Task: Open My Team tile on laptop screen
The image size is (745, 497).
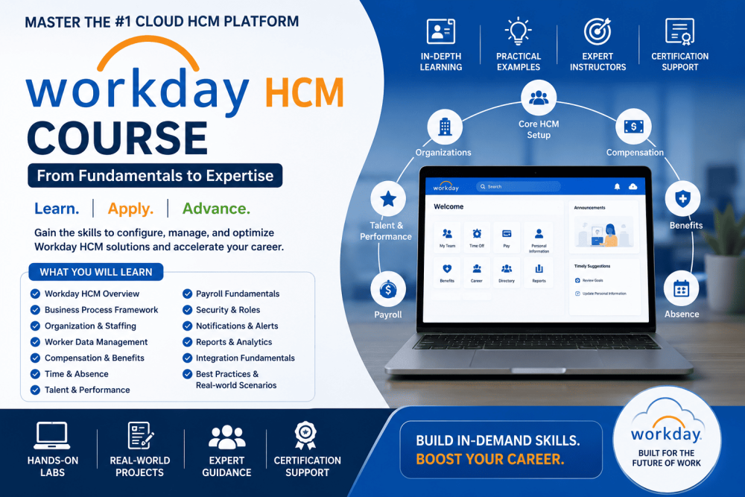Action: pyautogui.click(x=447, y=237)
